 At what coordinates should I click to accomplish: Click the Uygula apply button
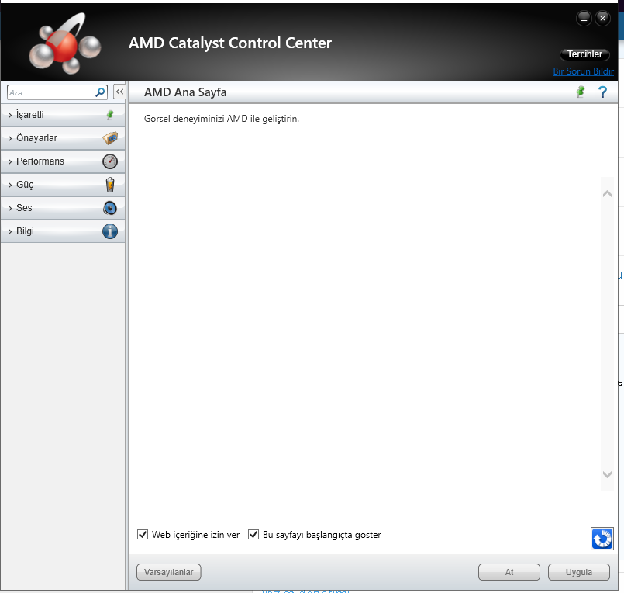tap(579, 572)
